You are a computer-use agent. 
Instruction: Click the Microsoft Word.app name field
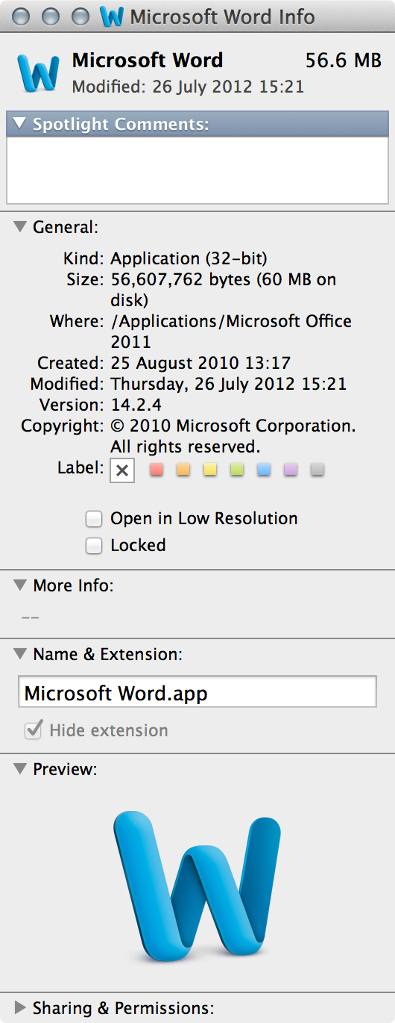(197, 692)
